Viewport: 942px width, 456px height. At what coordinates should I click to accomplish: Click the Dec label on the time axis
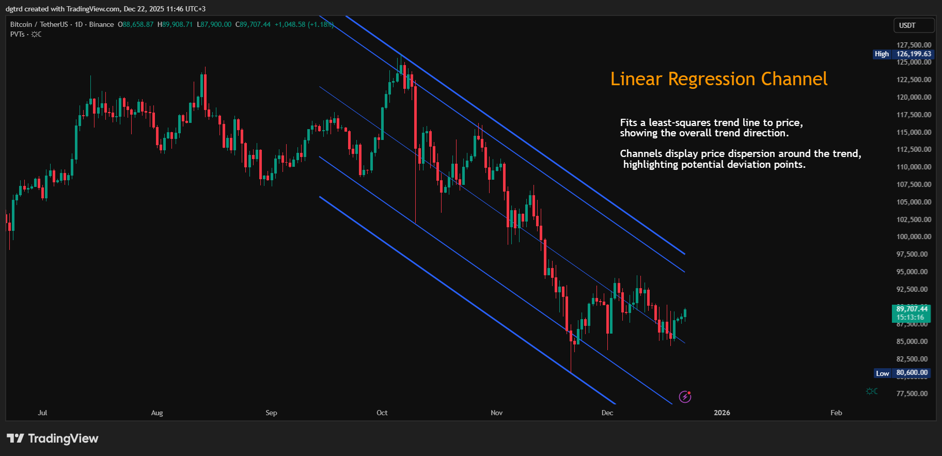(x=607, y=413)
